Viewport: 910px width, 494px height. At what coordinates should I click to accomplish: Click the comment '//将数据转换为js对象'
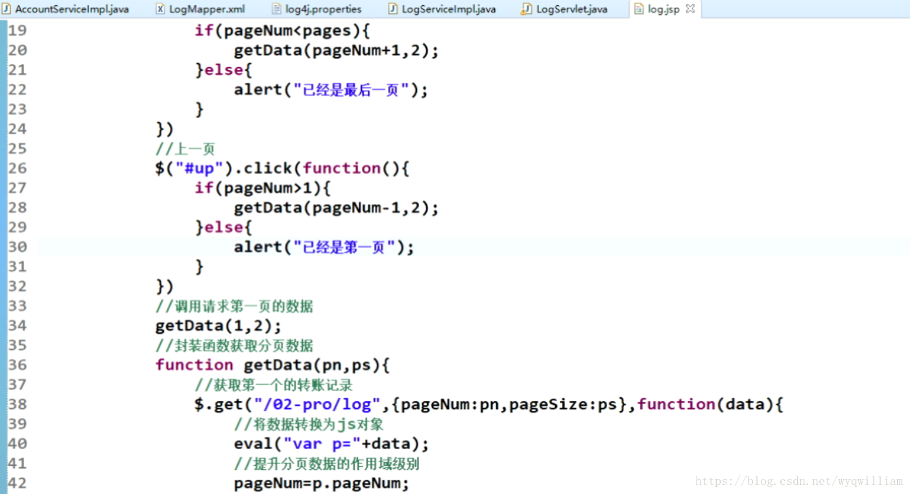point(309,424)
